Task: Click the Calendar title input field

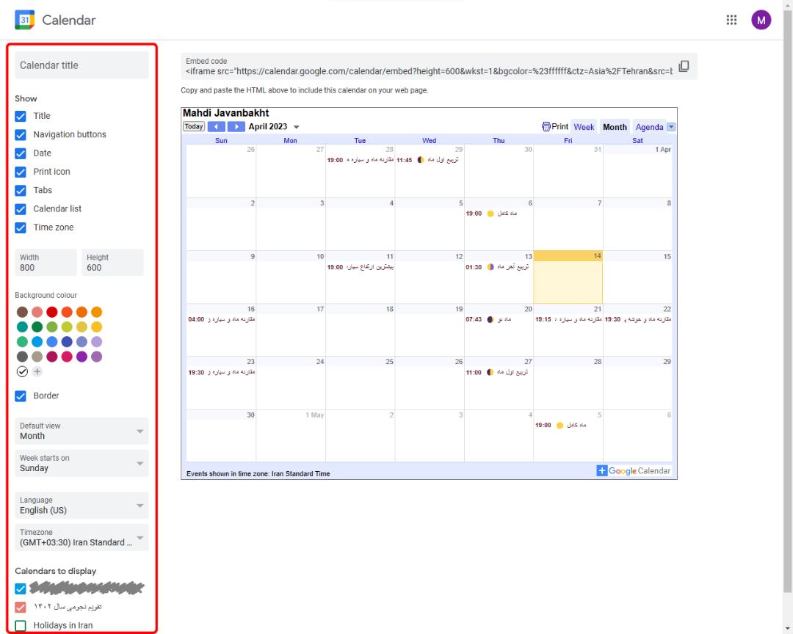Action: (x=82, y=65)
